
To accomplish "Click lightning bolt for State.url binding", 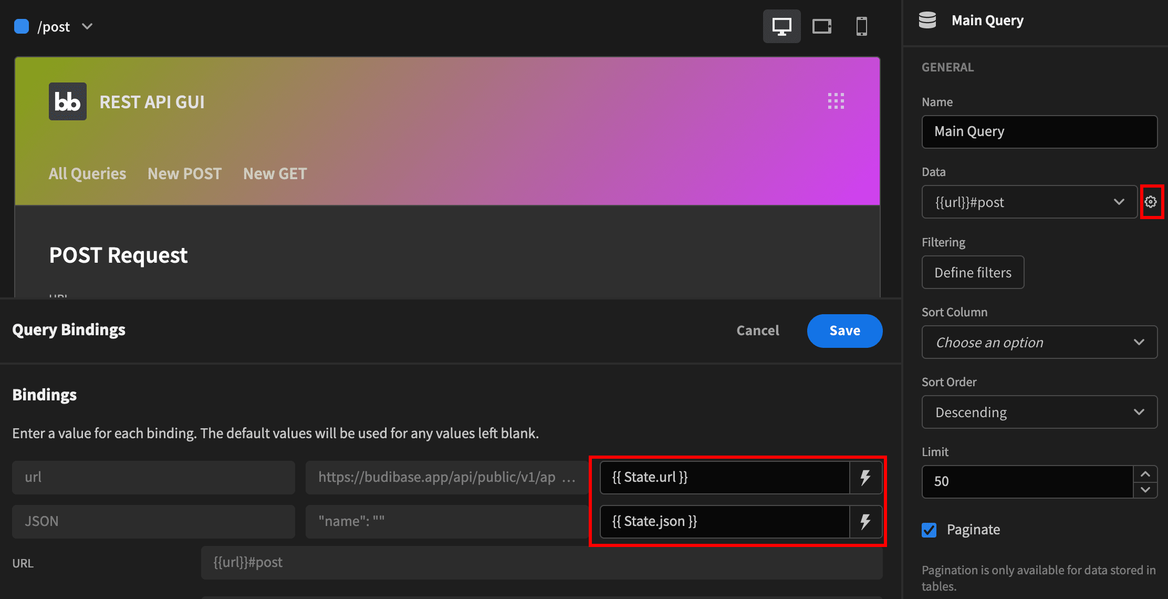I will [x=865, y=478].
